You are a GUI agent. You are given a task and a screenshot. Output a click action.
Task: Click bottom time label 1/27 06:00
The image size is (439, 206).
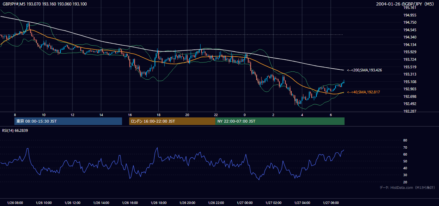click(330, 203)
